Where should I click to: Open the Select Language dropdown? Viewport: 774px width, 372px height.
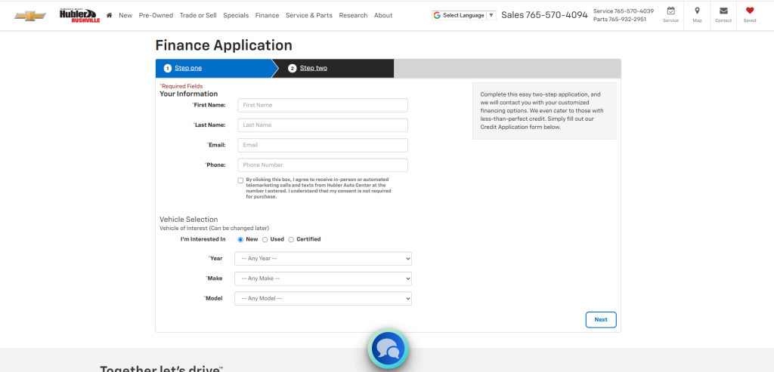coord(464,15)
